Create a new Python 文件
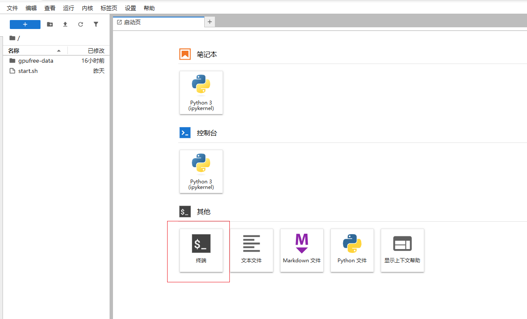527x319 pixels. (x=352, y=250)
